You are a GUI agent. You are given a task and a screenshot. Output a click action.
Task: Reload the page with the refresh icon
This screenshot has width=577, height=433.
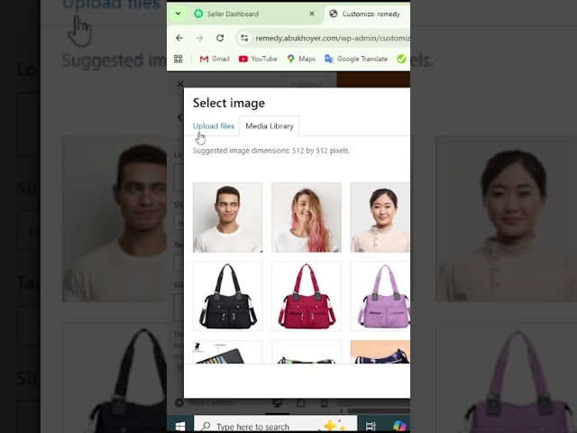pyautogui.click(x=220, y=38)
